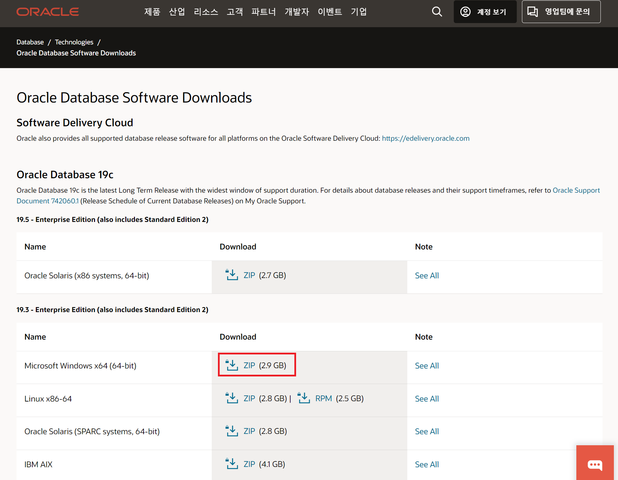Click See All for Solaris x86 row
The image size is (618, 480).
pyautogui.click(x=427, y=276)
